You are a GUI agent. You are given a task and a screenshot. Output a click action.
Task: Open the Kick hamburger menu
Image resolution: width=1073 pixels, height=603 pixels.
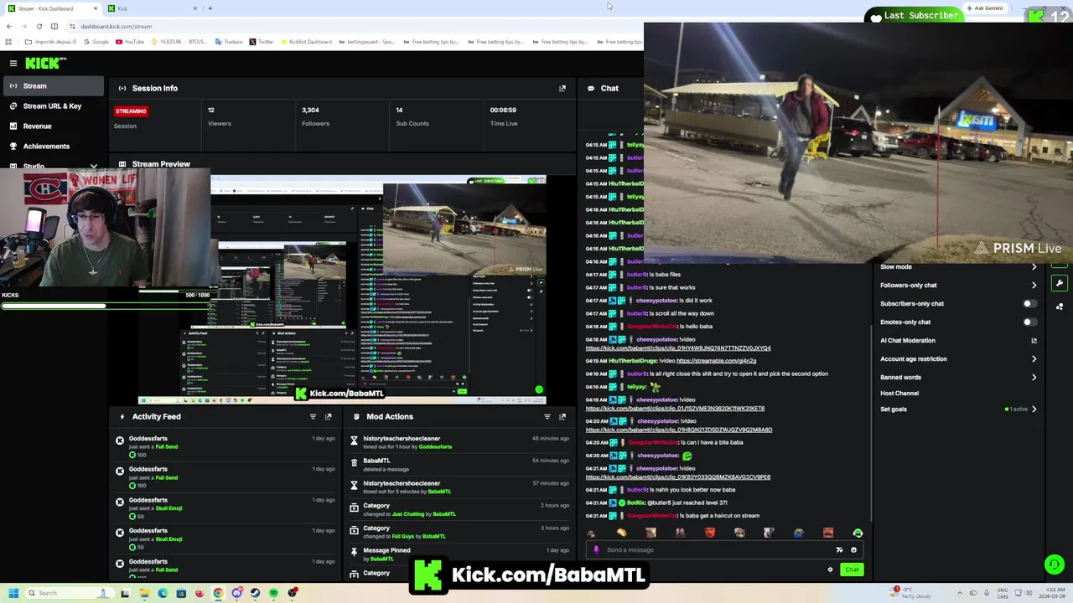click(13, 63)
